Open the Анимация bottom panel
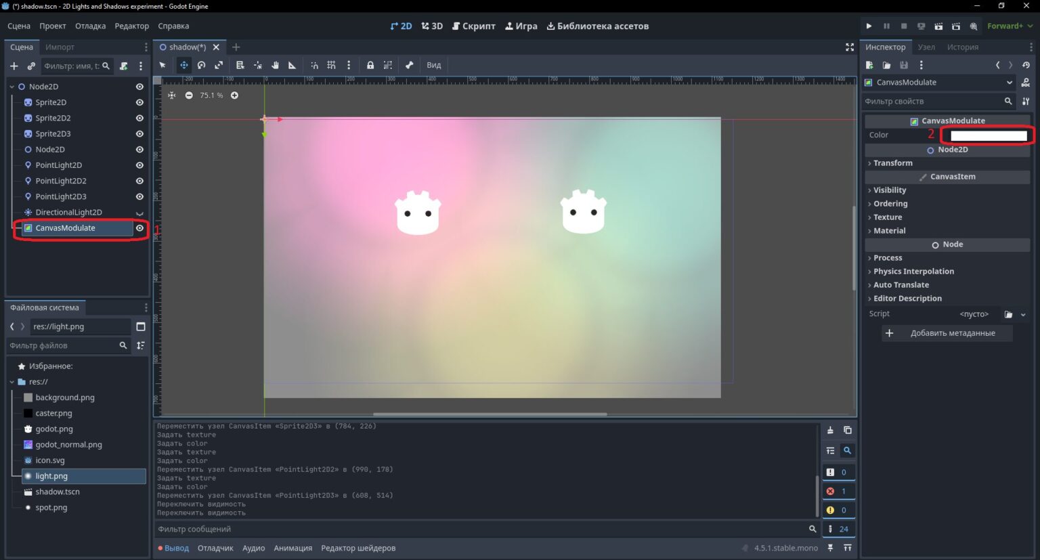 [x=292, y=548]
